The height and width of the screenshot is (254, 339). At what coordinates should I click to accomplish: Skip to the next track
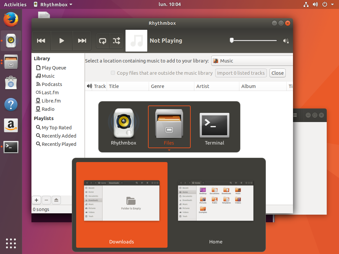pyautogui.click(x=82, y=41)
